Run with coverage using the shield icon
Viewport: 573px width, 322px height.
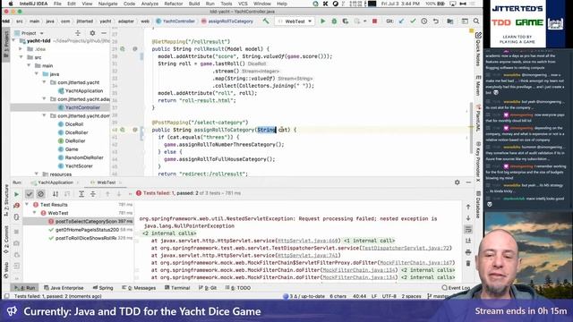coord(346,21)
